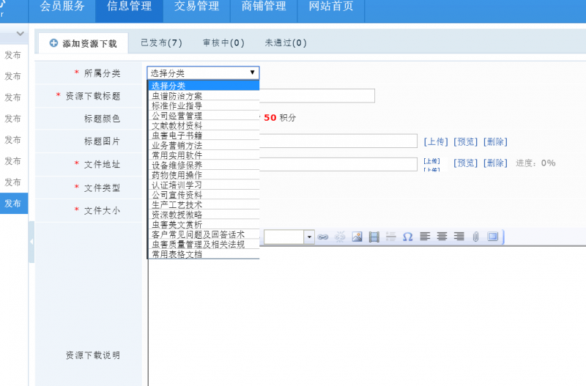
Task: Pick the 文献教材资料 category option
Action: [x=204, y=125]
